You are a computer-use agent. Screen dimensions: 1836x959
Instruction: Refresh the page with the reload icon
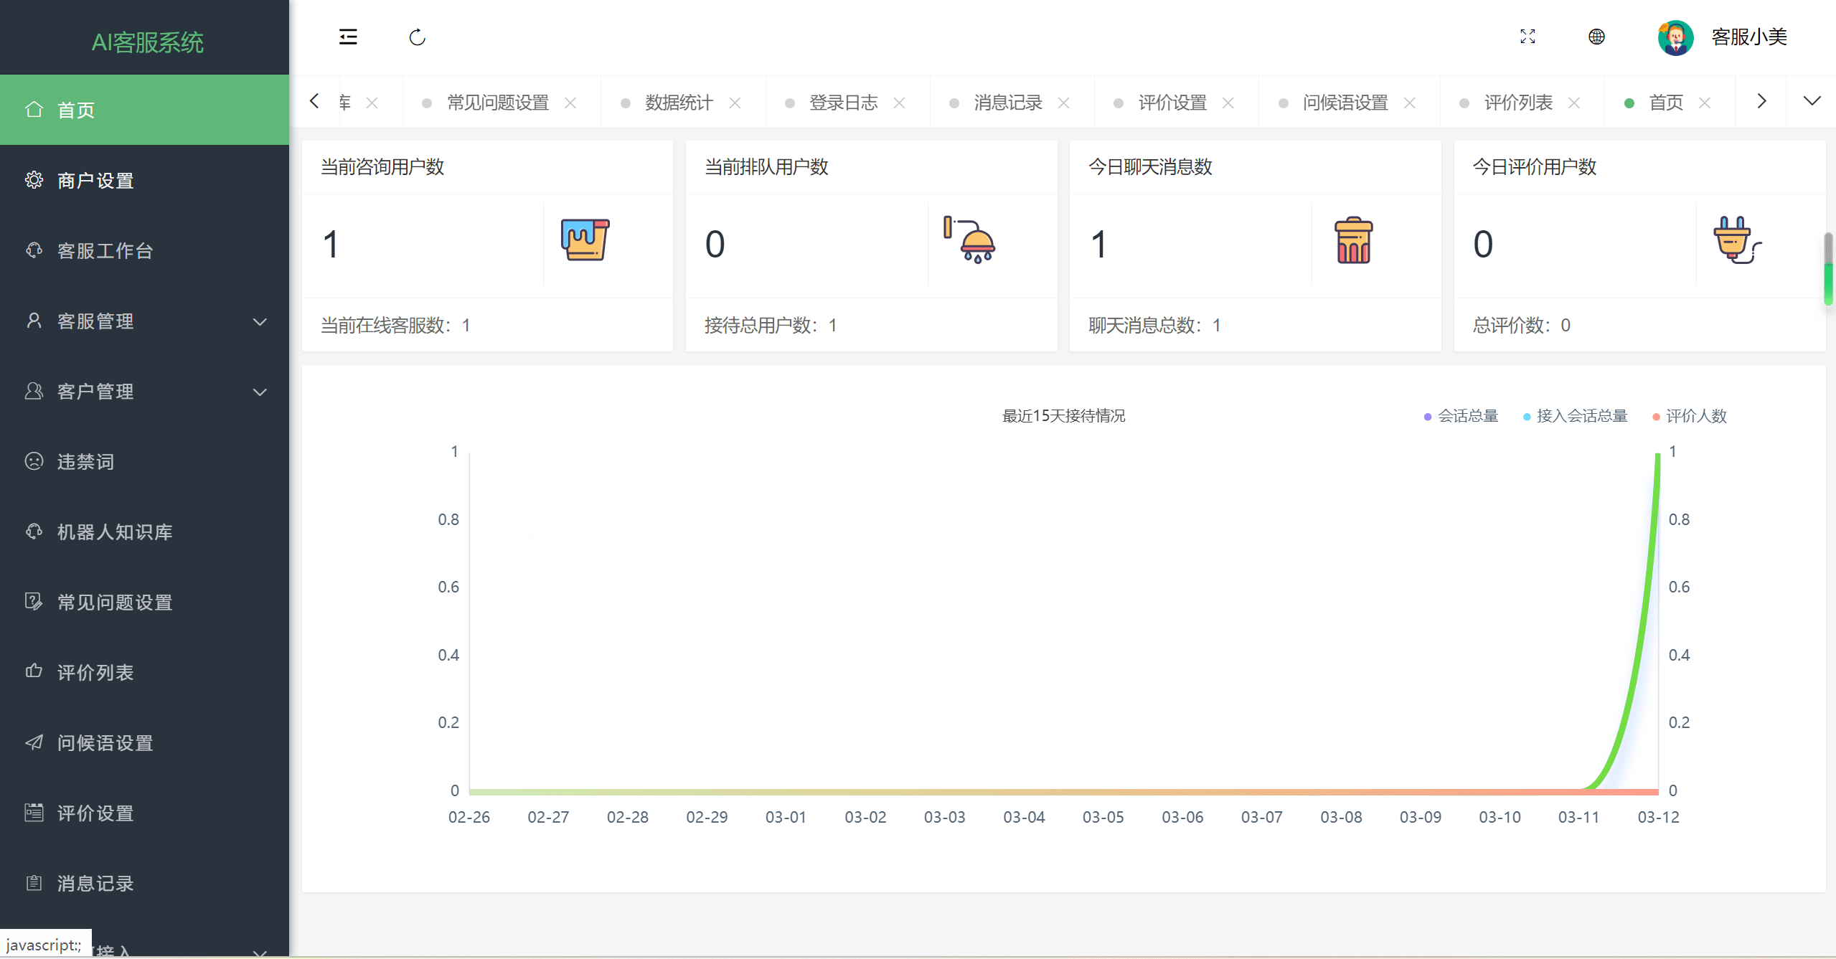point(417,37)
